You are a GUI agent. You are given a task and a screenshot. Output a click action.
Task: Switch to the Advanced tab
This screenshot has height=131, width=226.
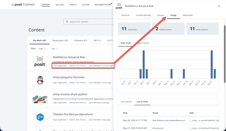coord(188,15)
